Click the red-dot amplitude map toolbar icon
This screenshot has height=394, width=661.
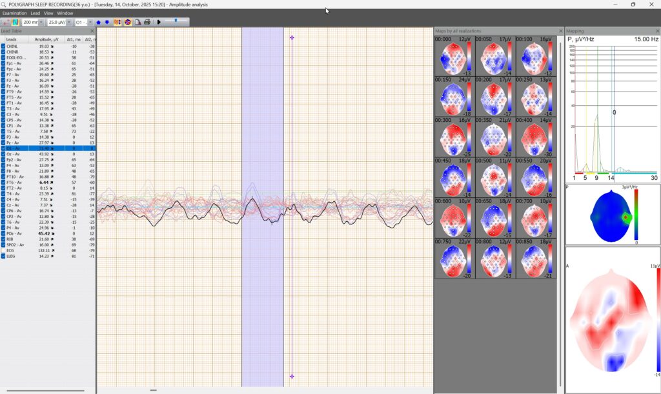click(x=117, y=22)
